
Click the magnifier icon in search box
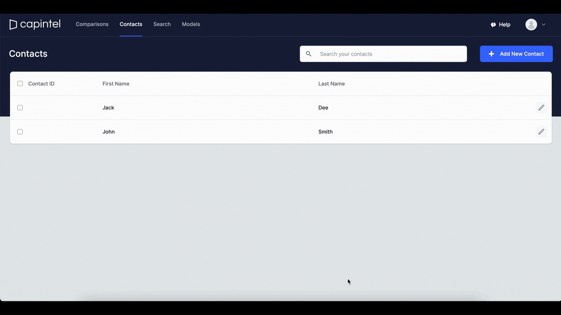[x=309, y=54]
